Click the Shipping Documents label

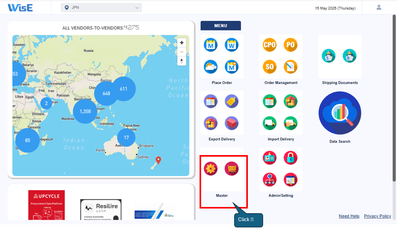point(340,83)
